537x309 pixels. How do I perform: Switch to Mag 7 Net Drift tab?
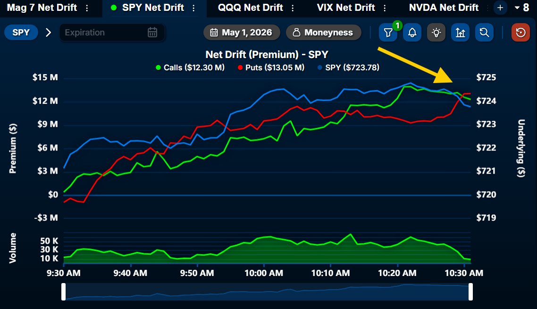[x=42, y=8]
